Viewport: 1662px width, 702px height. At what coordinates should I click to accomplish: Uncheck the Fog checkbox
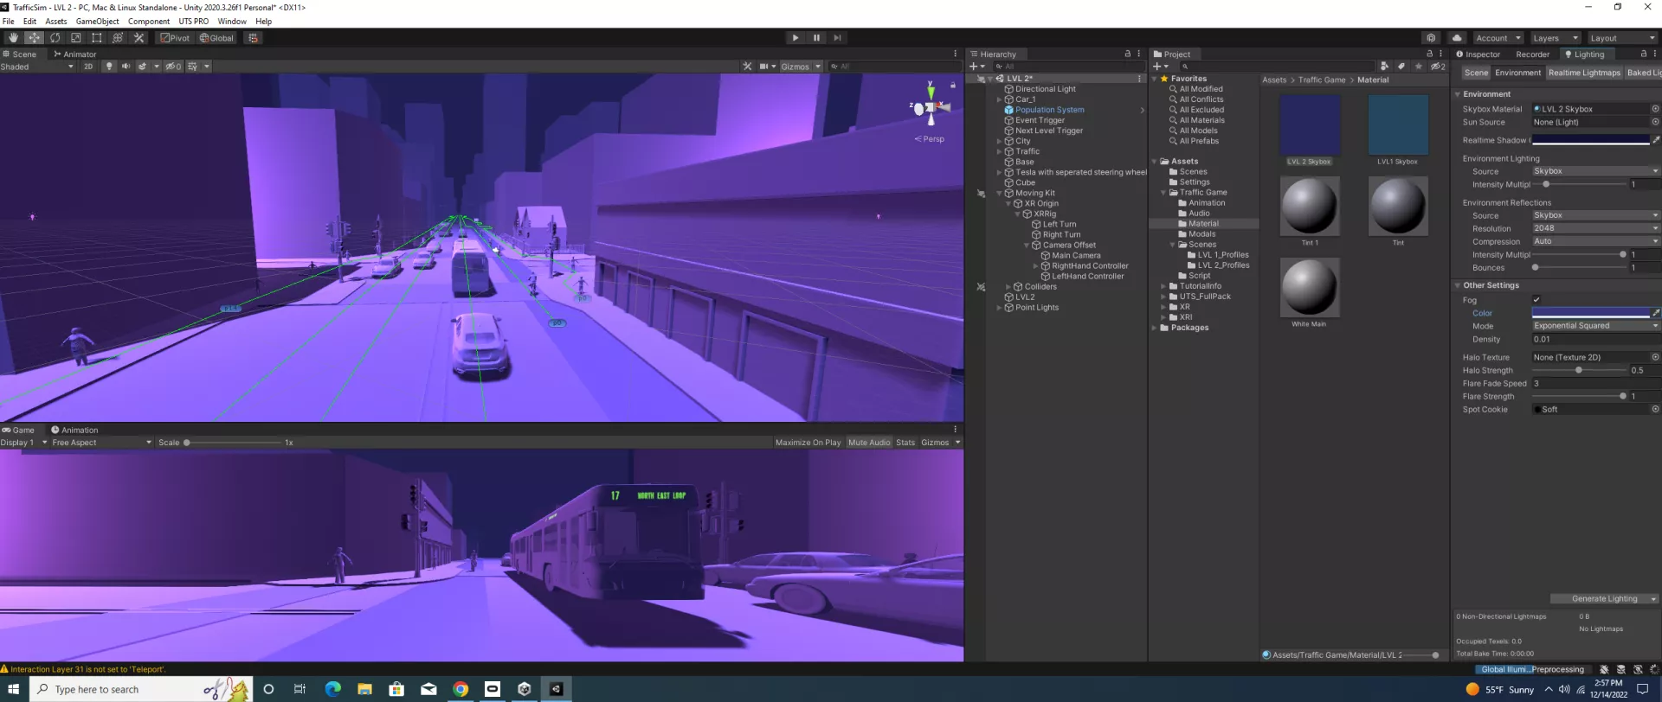[x=1536, y=300]
